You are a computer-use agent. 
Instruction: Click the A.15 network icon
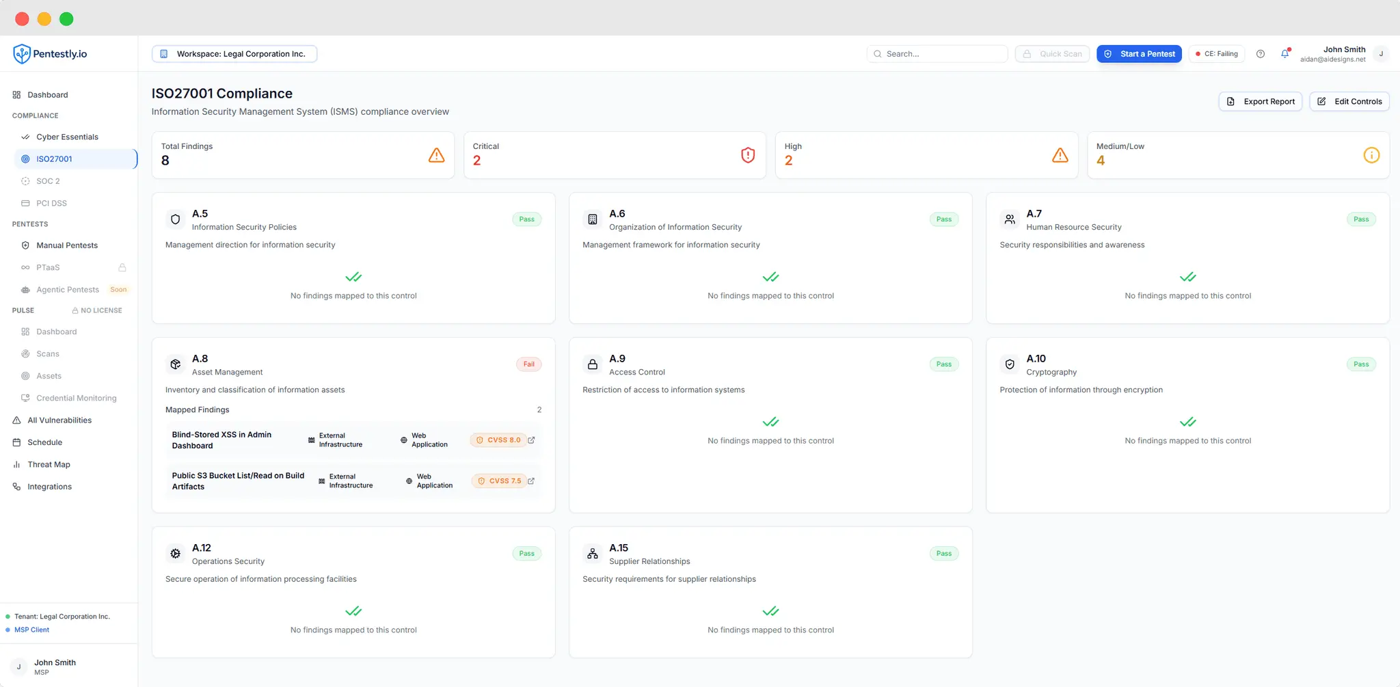click(593, 554)
